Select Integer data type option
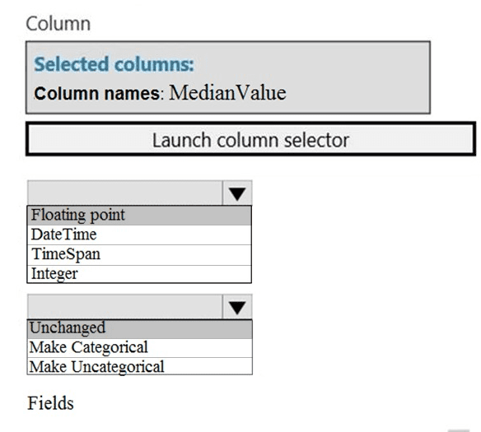This screenshot has height=432, width=481. pyautogui.click(x=139, y=274)
